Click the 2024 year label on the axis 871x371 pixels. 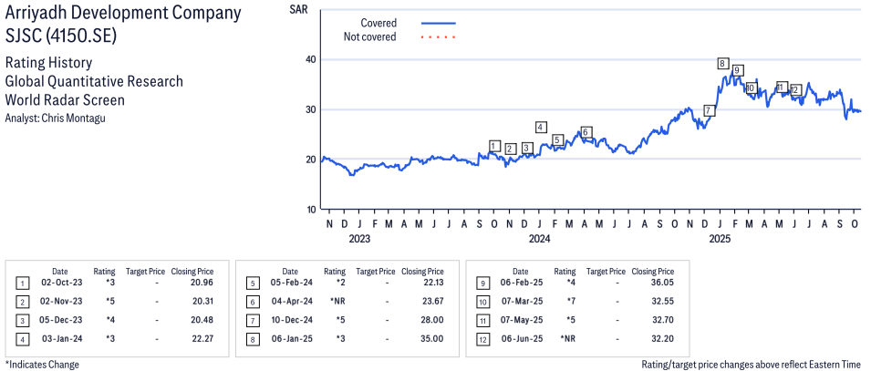[x=539, y=239]
